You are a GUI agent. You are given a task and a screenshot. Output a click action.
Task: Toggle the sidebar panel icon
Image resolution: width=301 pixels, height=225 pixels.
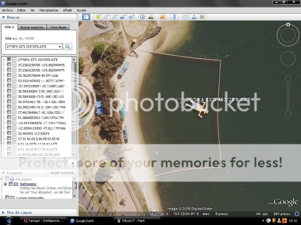click(86, 17)
